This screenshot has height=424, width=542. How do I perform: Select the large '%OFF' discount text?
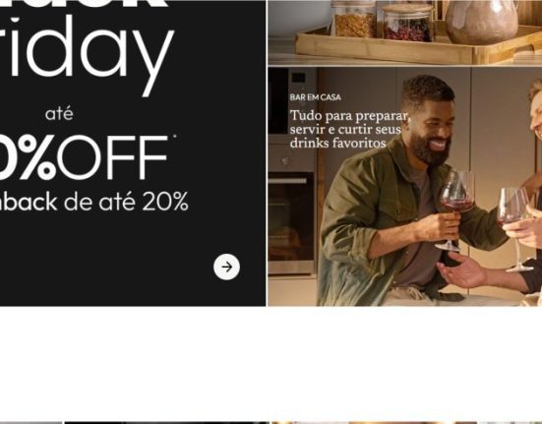pos(84,157)
